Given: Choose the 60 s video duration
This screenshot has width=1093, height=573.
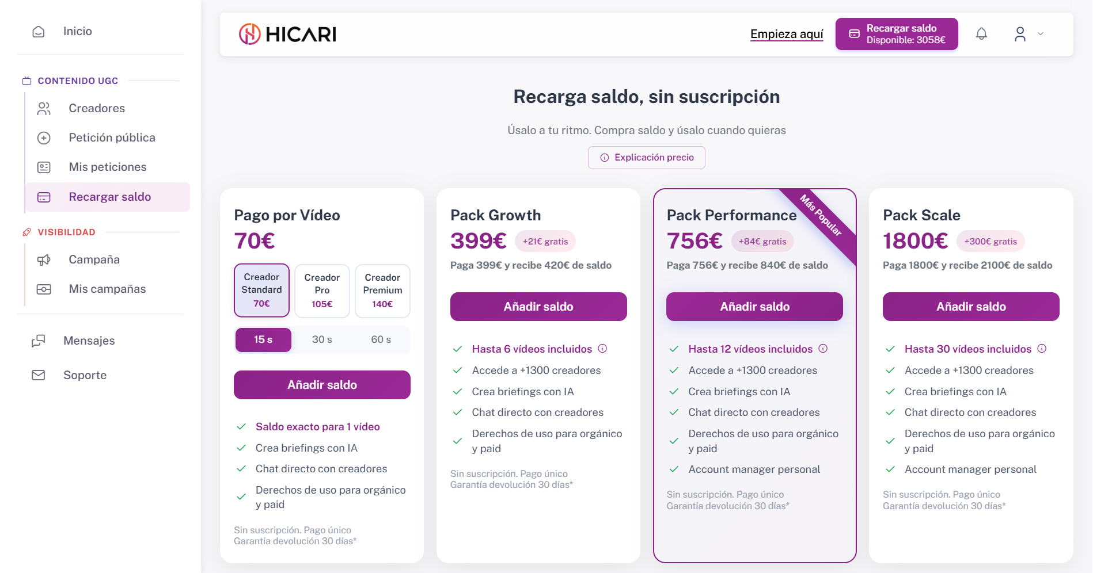Looking at the screenshot, I should [x=381, y=339].
